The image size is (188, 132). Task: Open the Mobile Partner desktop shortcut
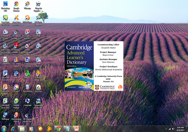tap(16, 104)
